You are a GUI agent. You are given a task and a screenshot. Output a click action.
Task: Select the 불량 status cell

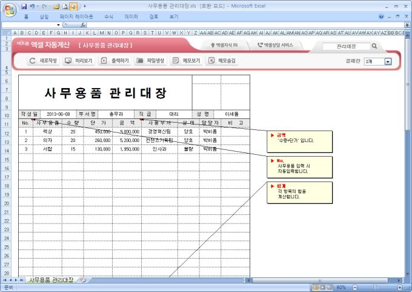pyautogui.click(x=188, y=149)
